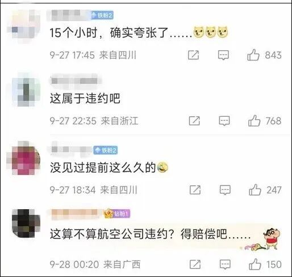
Task: Like the 航空公司违约 comment from 广西
Action: click(255, 264)
